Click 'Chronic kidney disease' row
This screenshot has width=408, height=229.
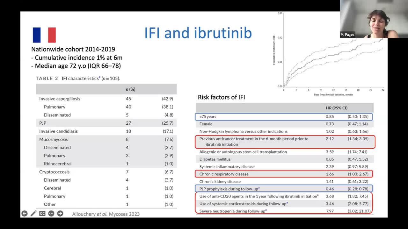(x=285, y=182)
